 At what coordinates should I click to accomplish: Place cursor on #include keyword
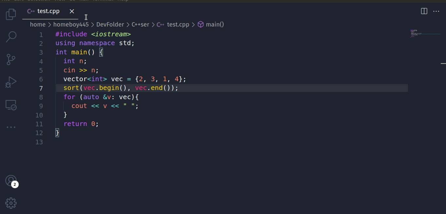(71, 34)
